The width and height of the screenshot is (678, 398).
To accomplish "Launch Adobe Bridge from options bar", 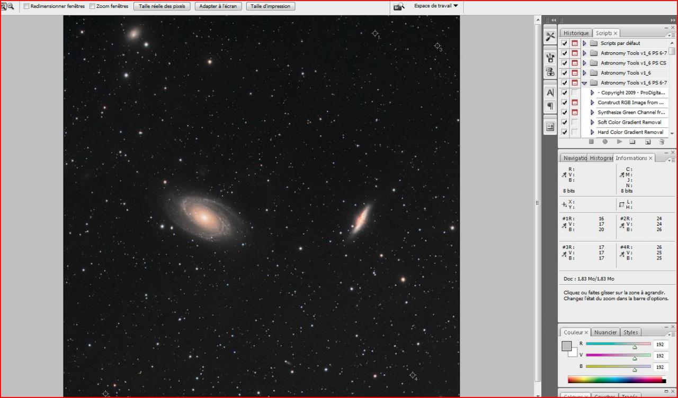I will pos(399,6).
